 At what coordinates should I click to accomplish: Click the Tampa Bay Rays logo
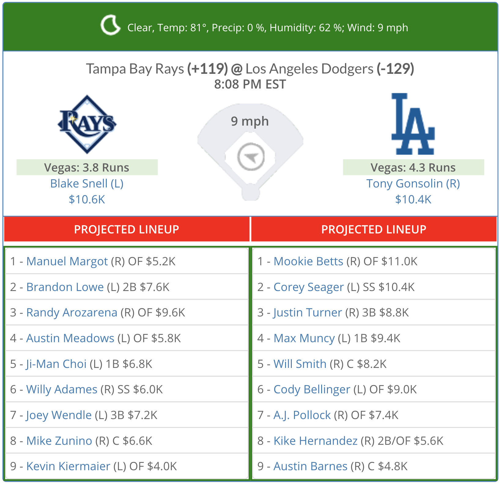tap(87, 124)
